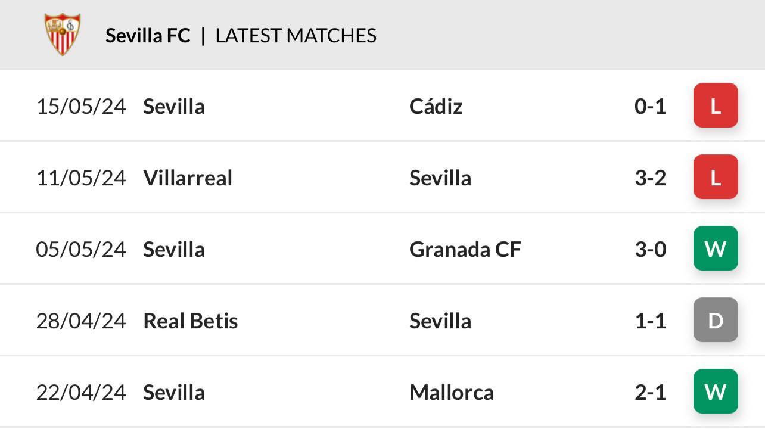Viewport: 765px width, 429px height.
Task: Select the 15/05/24 match date
Action: [81, 106]
